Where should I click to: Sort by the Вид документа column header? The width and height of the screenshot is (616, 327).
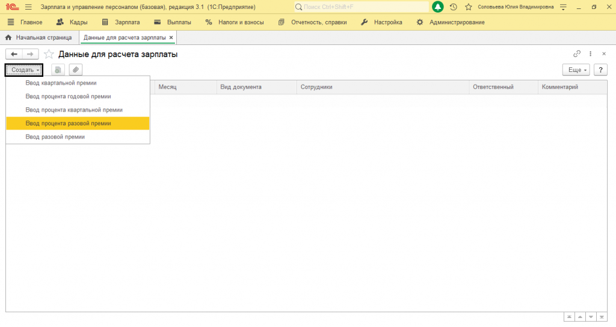(x=257, y=87)
